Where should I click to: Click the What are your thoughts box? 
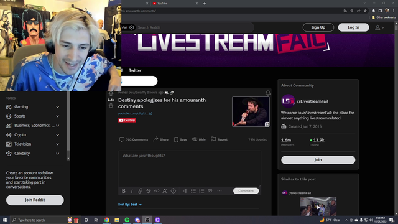[189, 169]
